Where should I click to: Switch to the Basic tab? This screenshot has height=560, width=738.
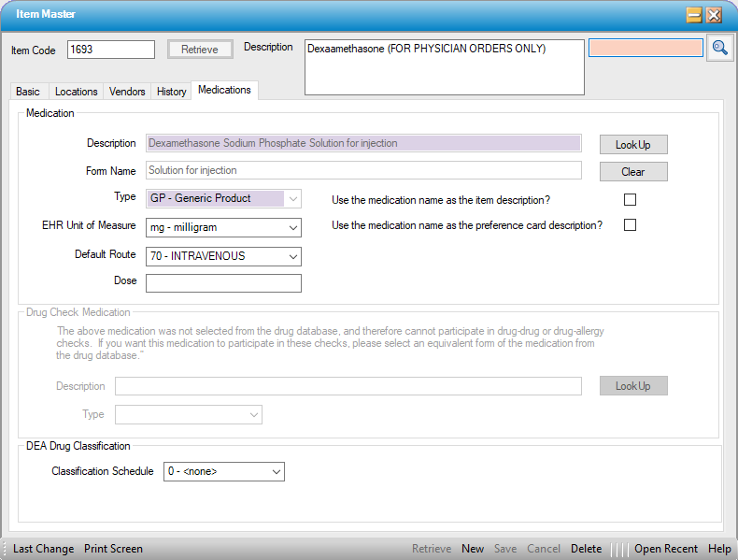(x=28, y=92)
